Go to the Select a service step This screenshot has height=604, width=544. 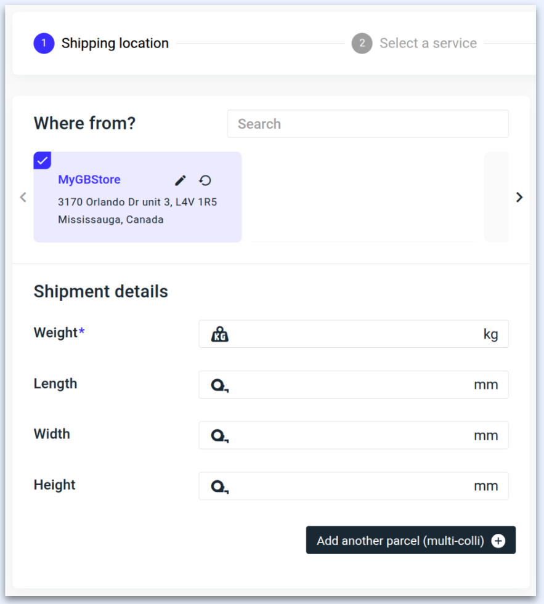[428, 44]
